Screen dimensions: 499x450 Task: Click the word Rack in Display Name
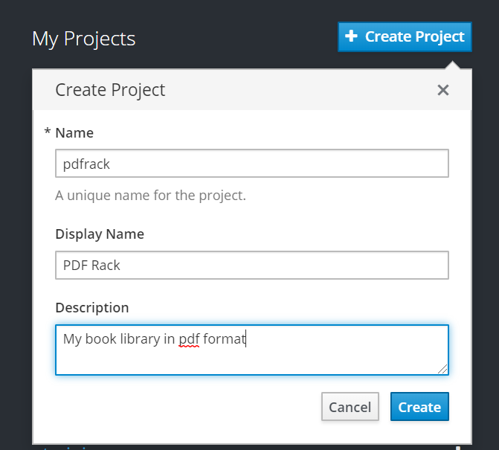click(x=106, y=266)
